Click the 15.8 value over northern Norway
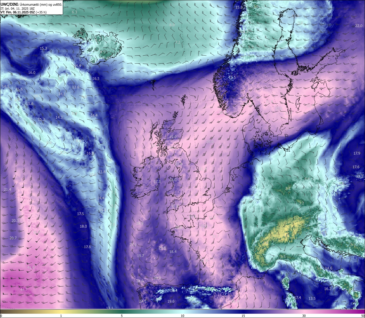Viewport: 365px width, 318px height. [239, 7]
